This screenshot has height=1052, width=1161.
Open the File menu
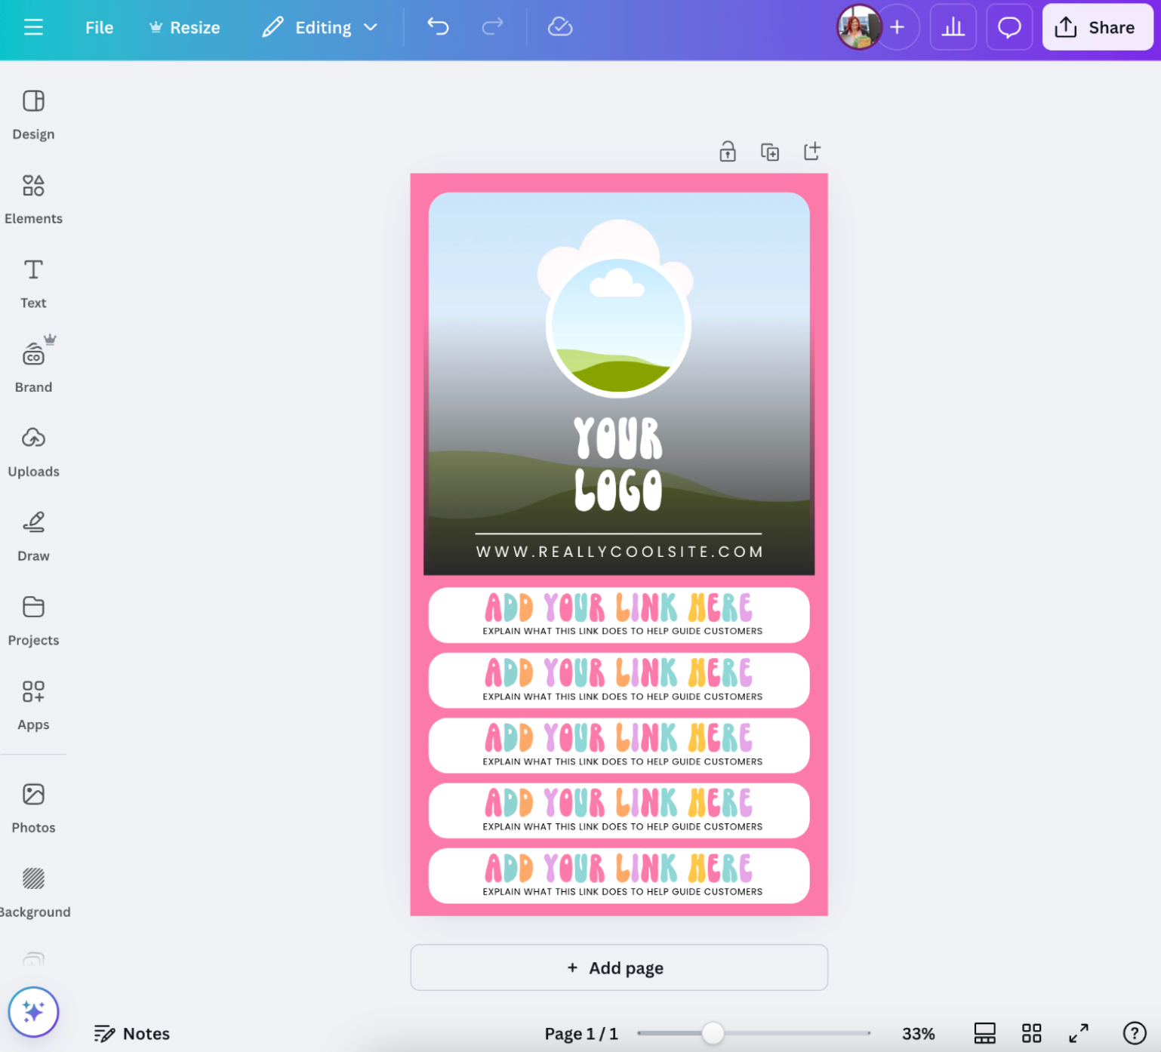99,28
